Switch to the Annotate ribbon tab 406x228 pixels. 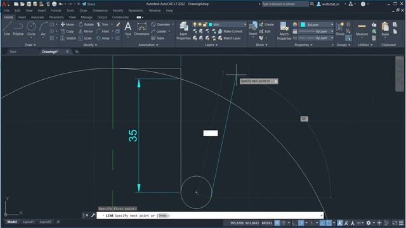pos(37,17)
